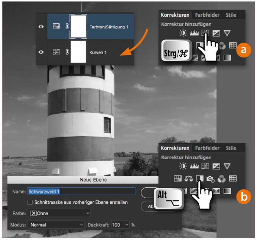The height and width of the screenshot is (240, 257).
Task: Switch to the Farbfelder tab in panel a
Action: click(207, 15)
